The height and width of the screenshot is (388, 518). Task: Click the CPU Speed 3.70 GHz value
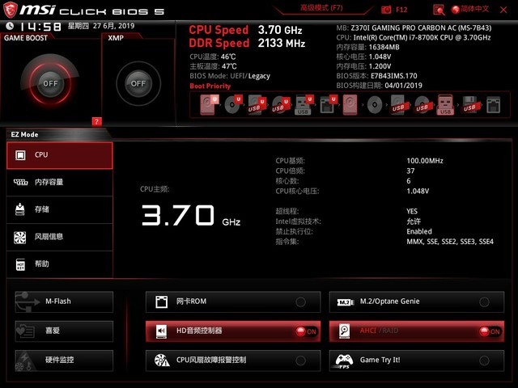280,30
